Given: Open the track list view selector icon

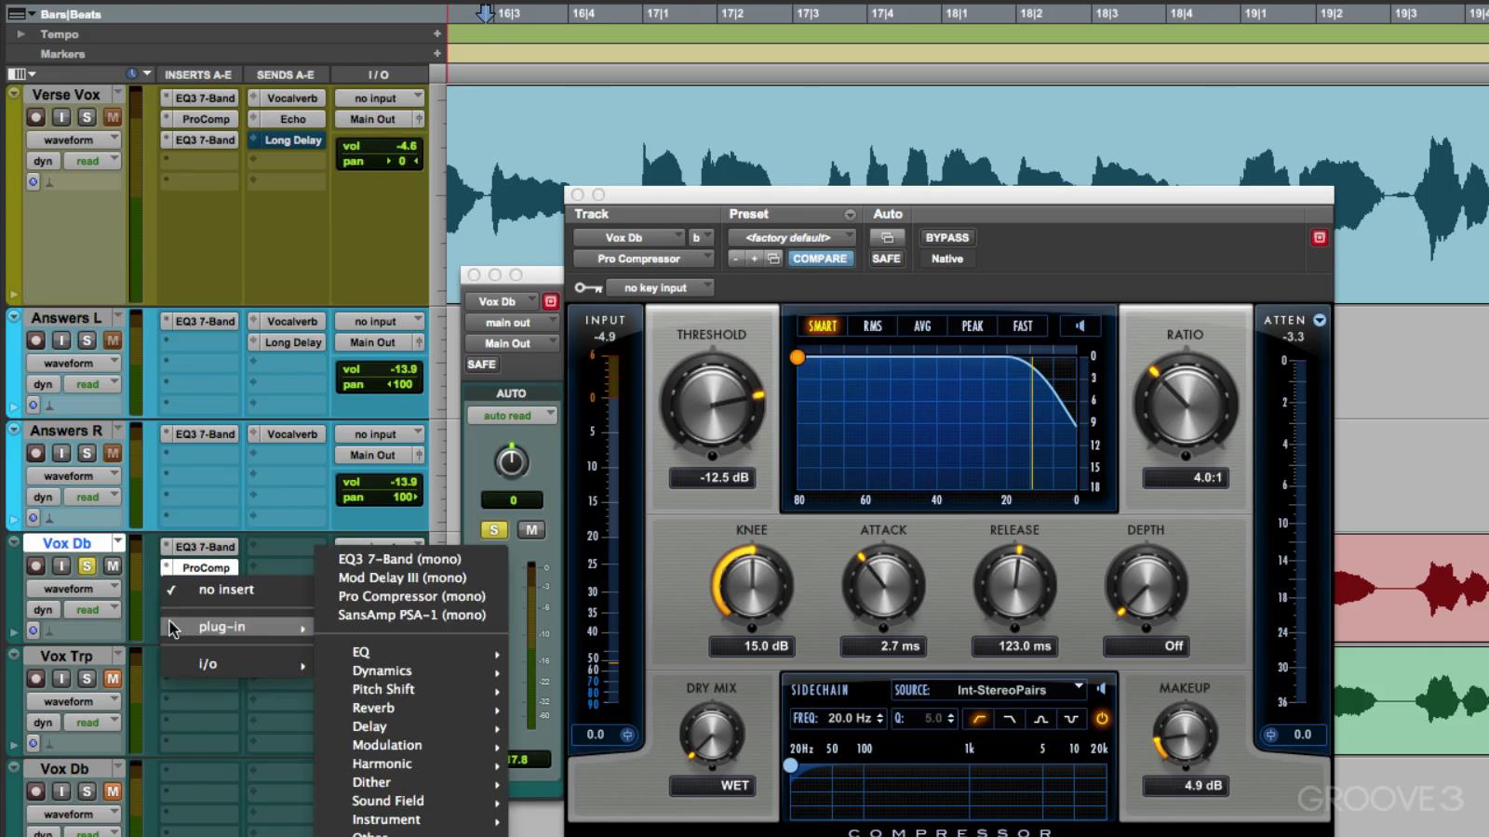Looking at the screenshot, I should [x=20, y=74].
